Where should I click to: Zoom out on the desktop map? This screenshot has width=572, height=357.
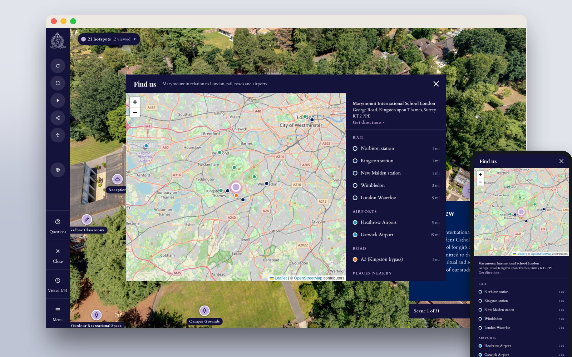point(135,112)
